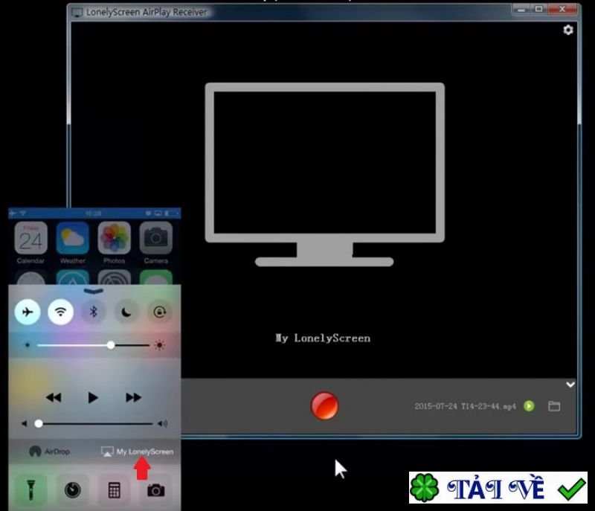Open the Weather app

point(72,242)
